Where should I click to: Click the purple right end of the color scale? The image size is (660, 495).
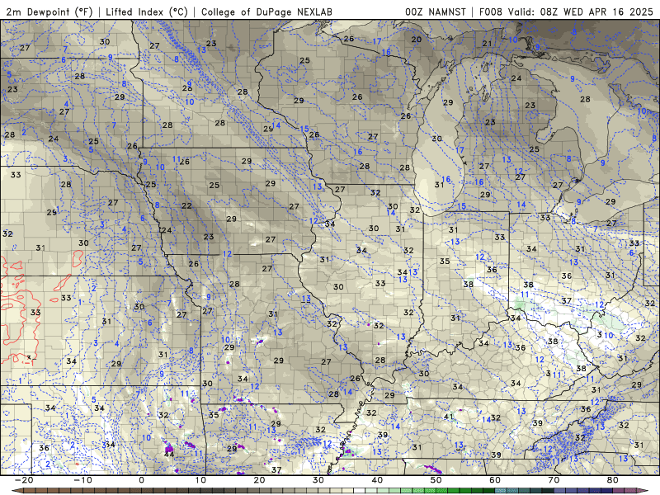pyautogui.click(x=642, y=491)
